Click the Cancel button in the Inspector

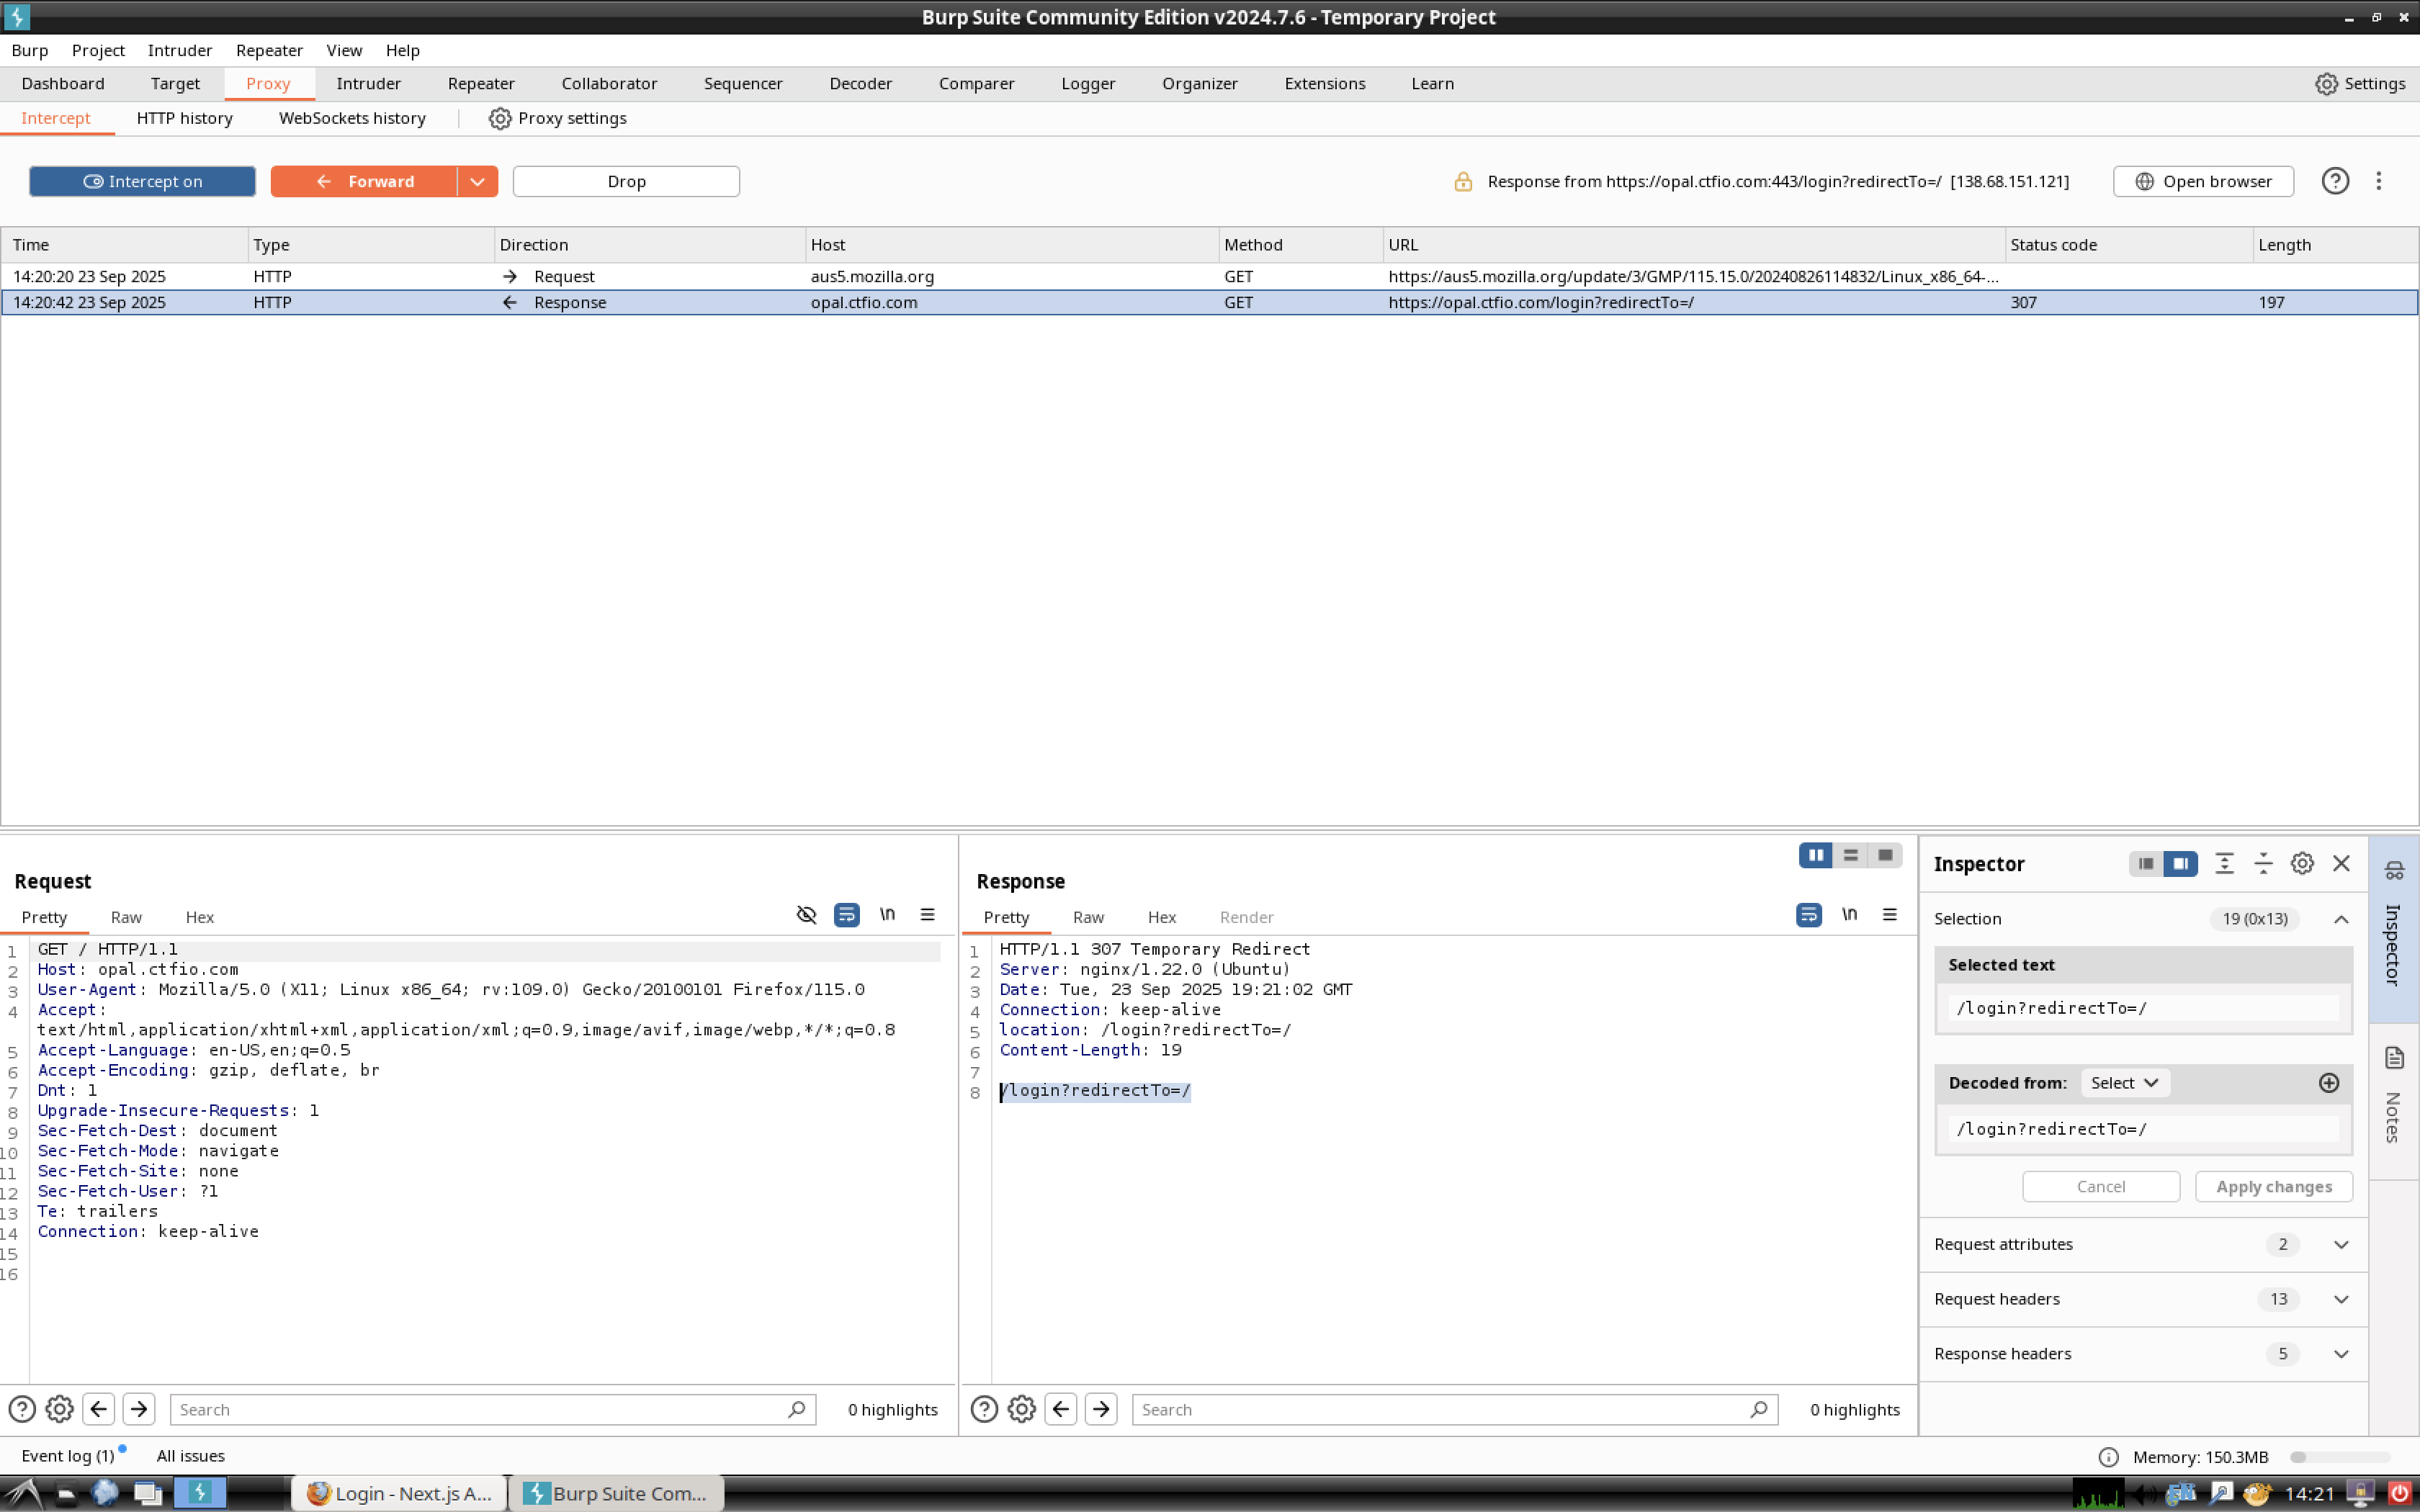point(2101,1186)
